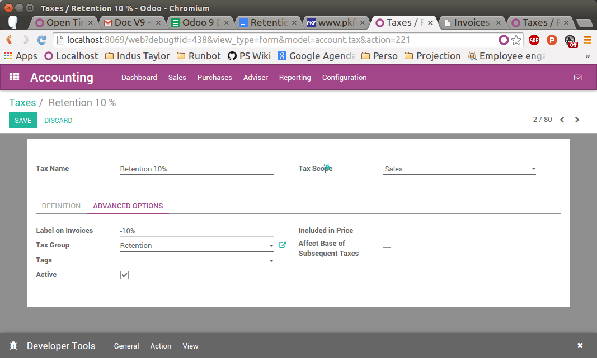This screenshot has height=358, width=597.
Task: Open the Configuration menu
Action: (344, 78)
